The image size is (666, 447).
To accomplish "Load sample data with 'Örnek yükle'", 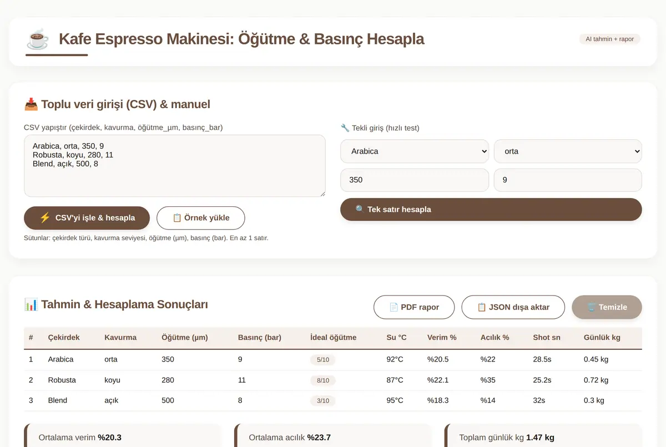I will 201,218.
